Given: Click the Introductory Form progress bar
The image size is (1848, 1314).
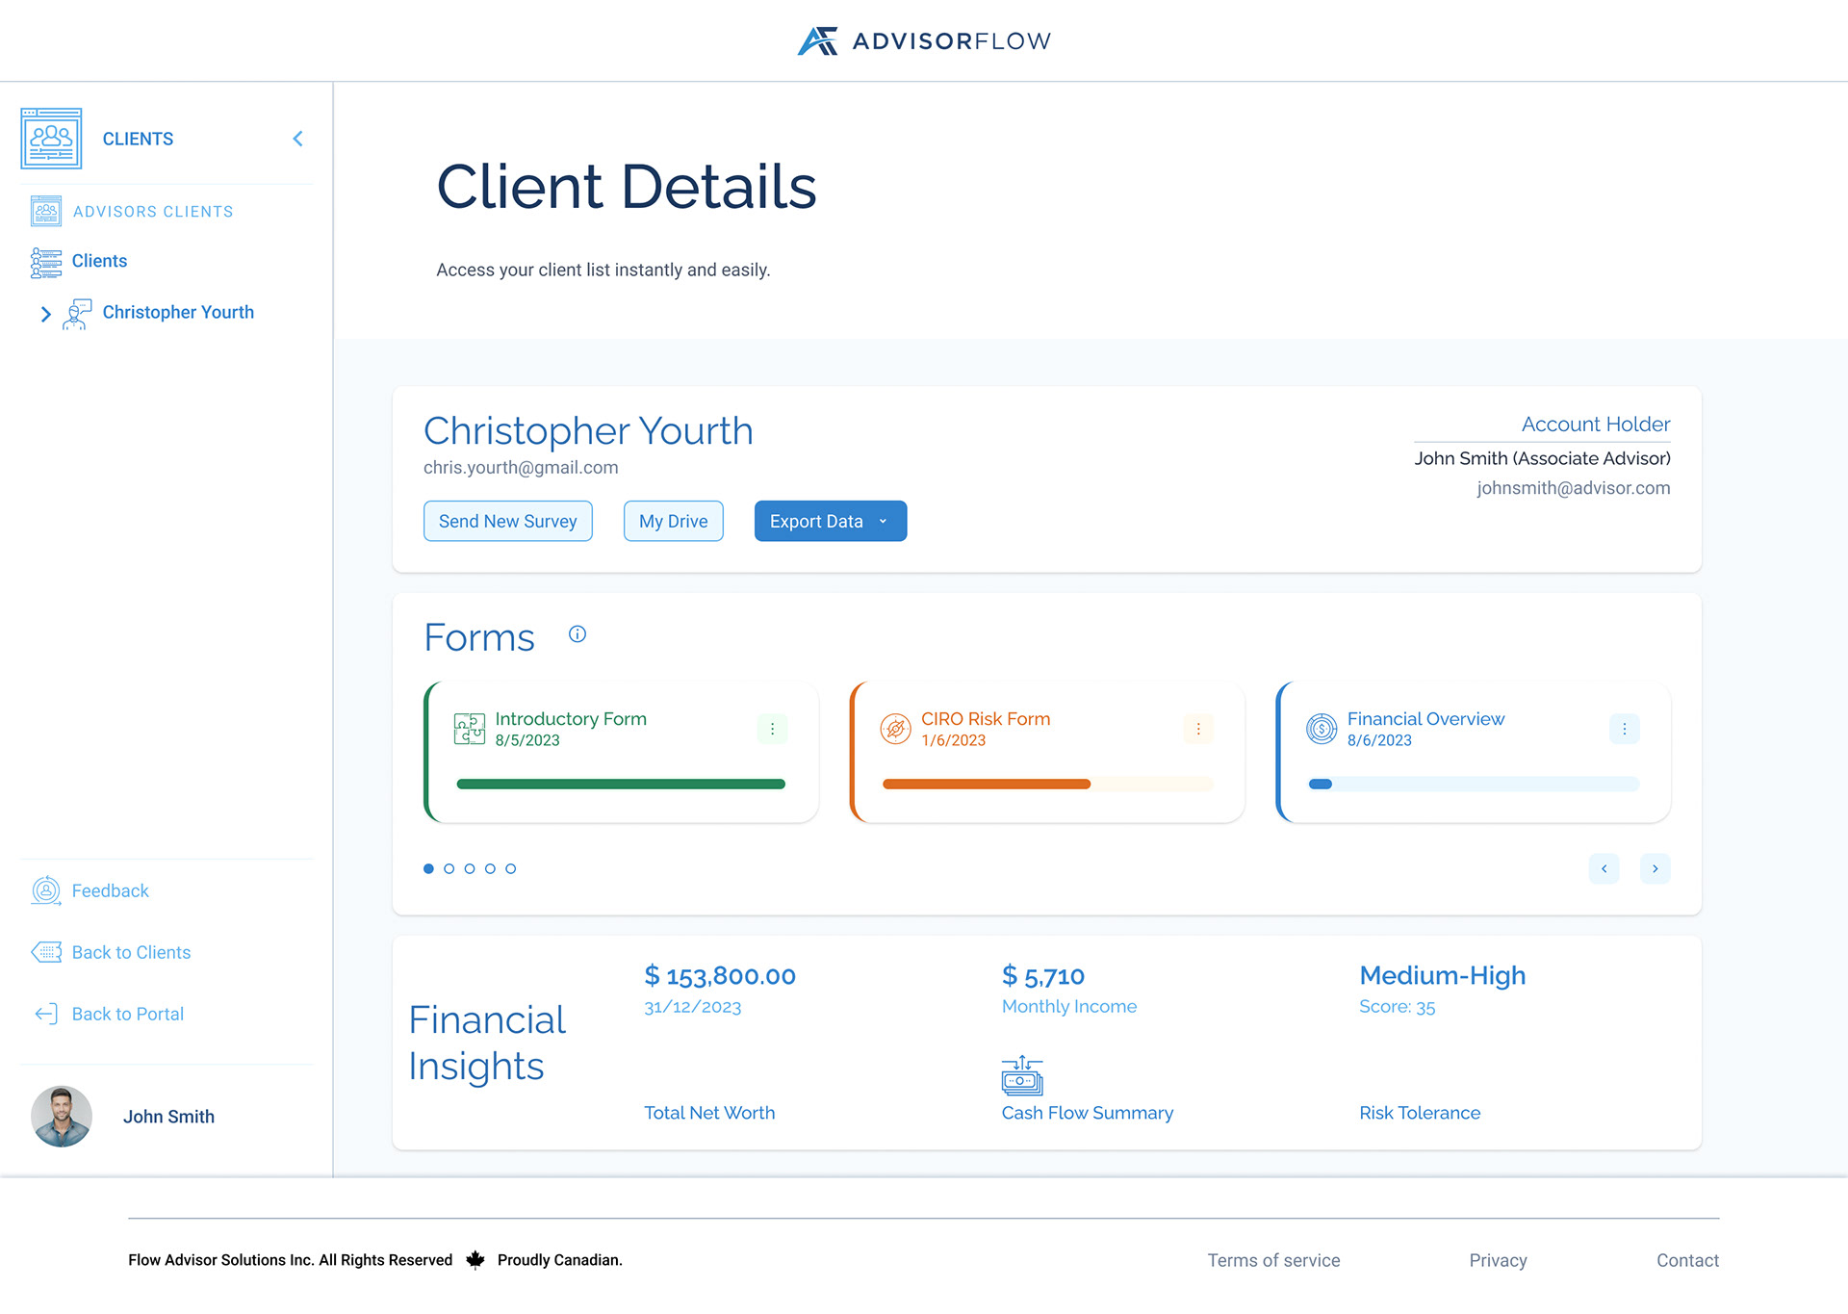Looking at the screenshot, I should [620, 784].
